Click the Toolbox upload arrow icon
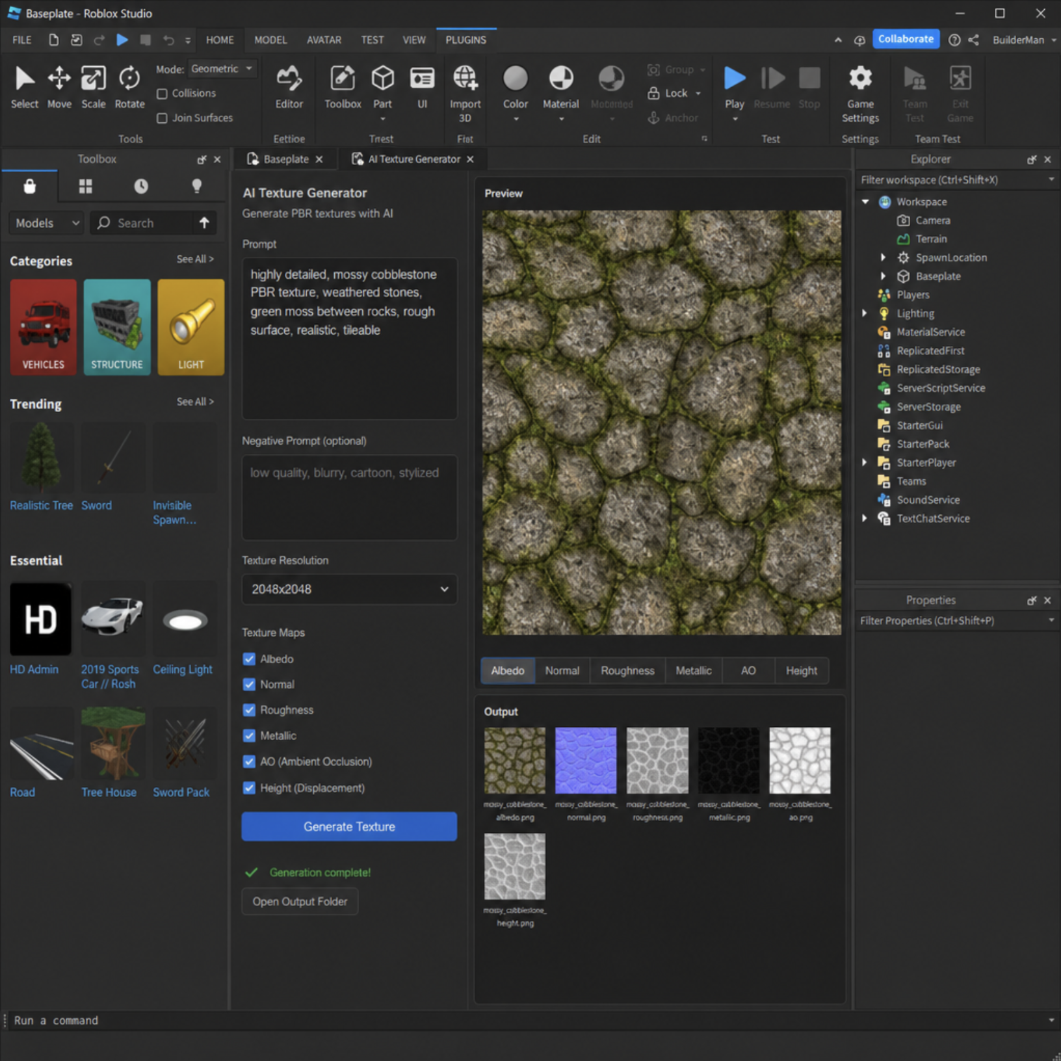Viewport: 1061px width, 1061px height. coord(204,223)
